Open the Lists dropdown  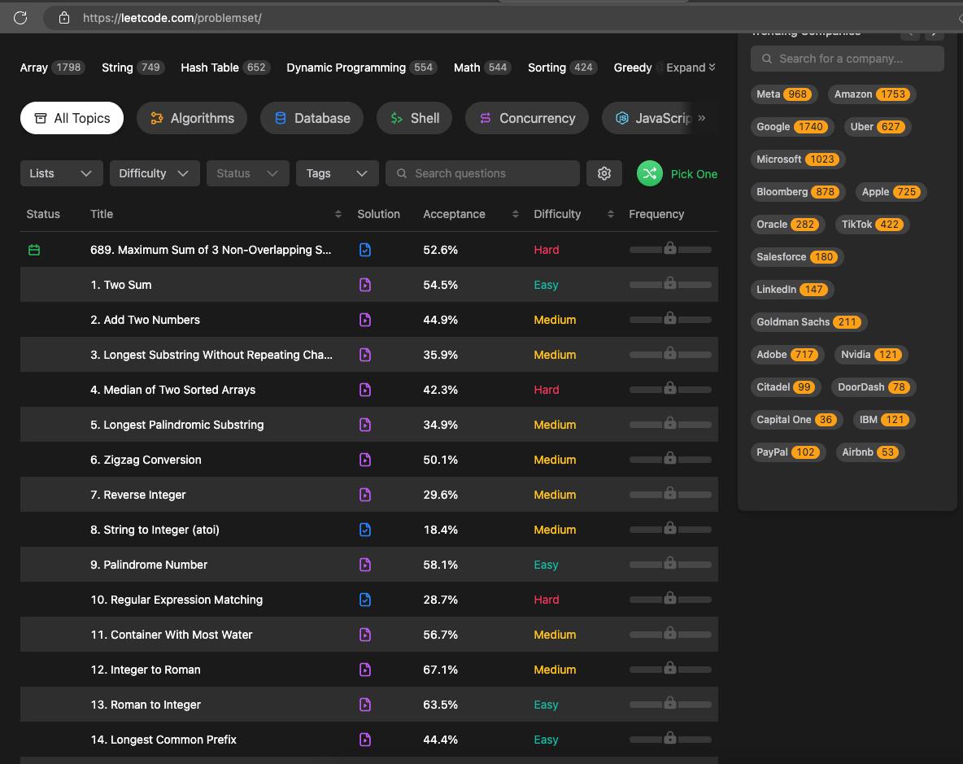tap(61, 173)
